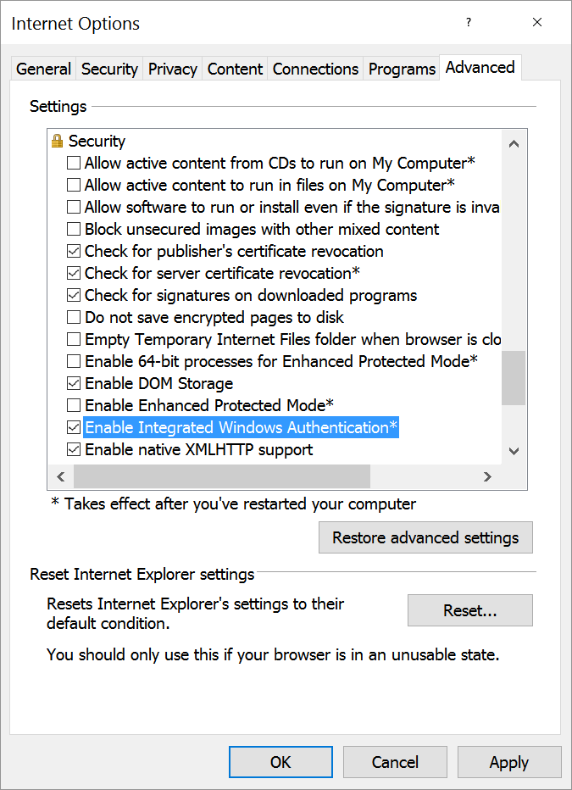
Task: Uncheck Check for server certificate revocation
Action: (x=75, y=273)
